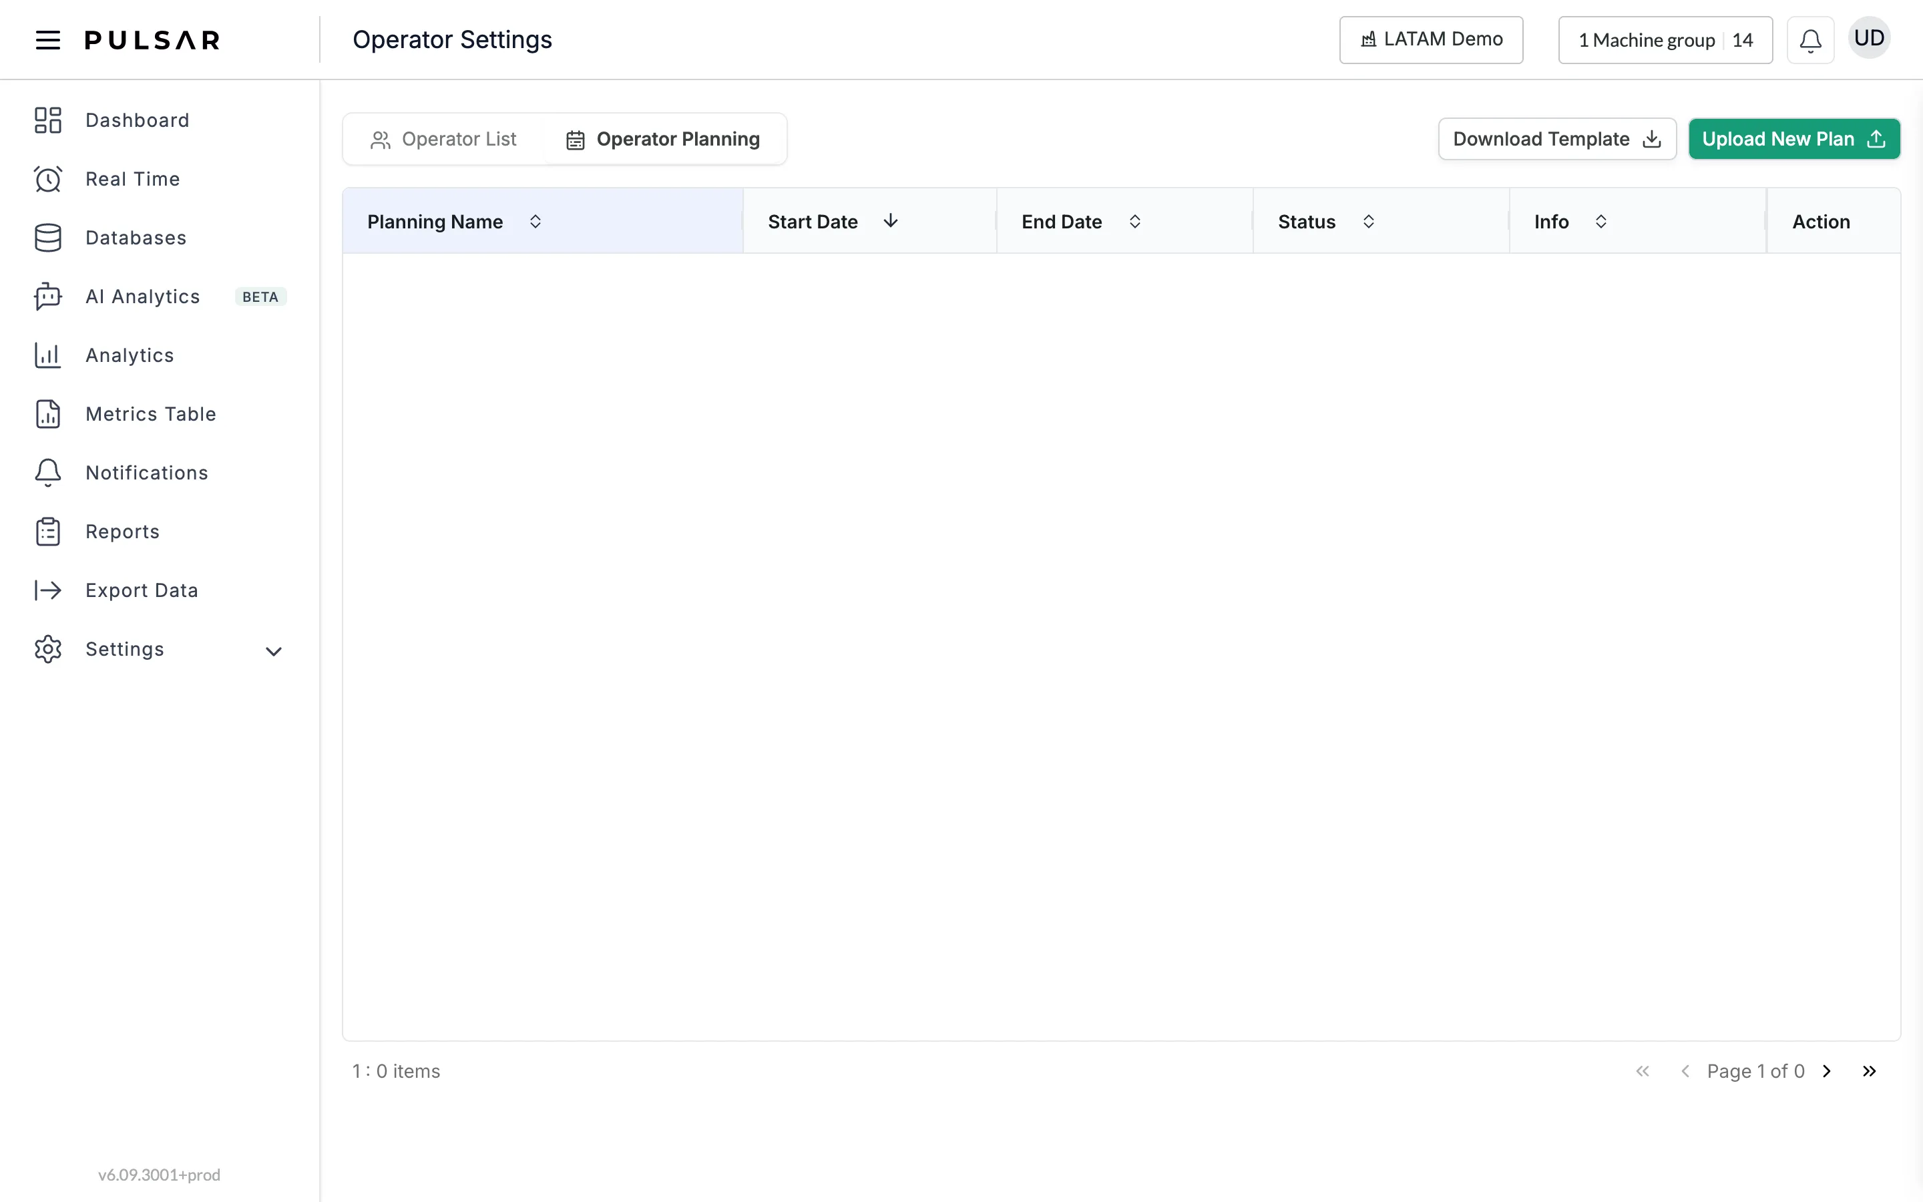The image size is (1923, 1202).
Task: Click the version label v6.09.3001+prod
Action: click(x=159, y=1175)
